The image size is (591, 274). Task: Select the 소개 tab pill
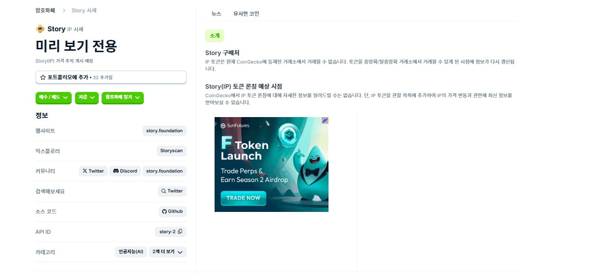[x=215, y=36]
